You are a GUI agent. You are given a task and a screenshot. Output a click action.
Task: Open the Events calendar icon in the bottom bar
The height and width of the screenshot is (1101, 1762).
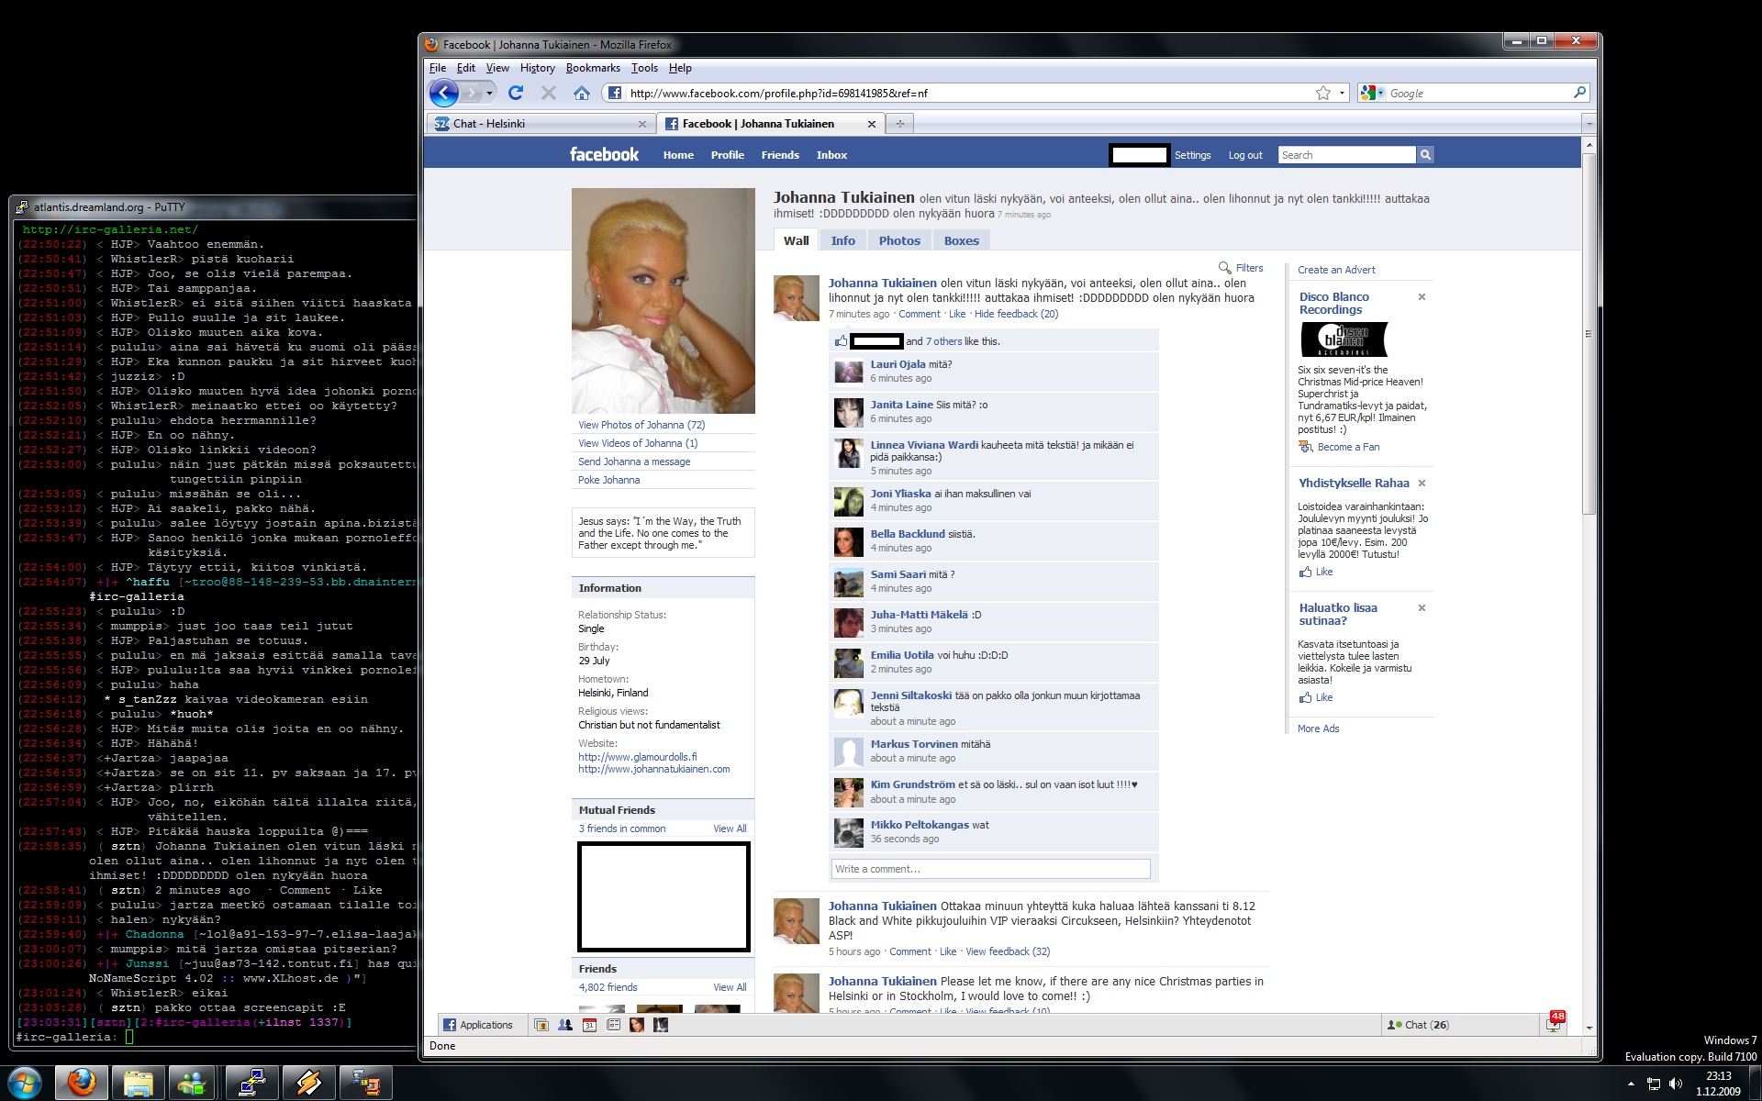click(x=589, y=1025)
